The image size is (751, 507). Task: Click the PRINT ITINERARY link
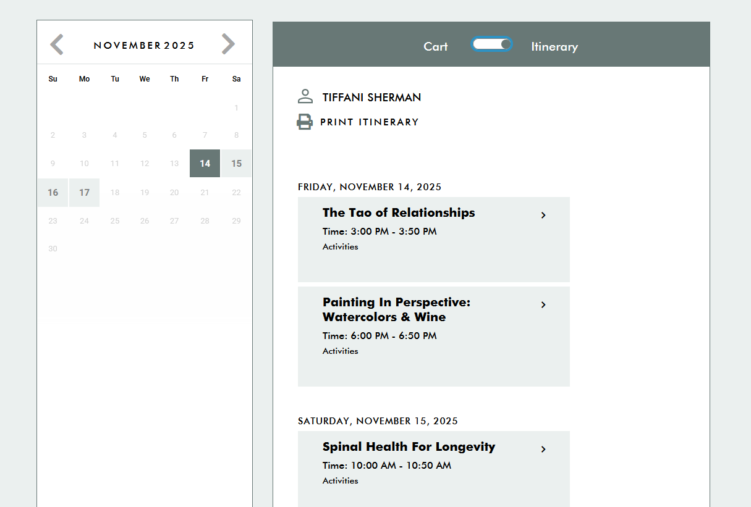coord(369,122)
